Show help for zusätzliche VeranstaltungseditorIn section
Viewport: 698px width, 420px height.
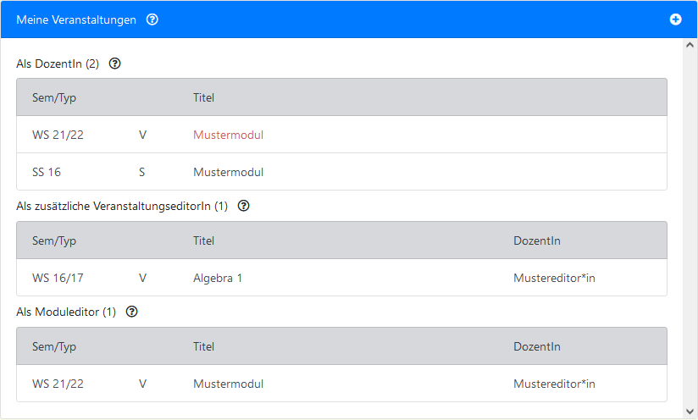244,206
